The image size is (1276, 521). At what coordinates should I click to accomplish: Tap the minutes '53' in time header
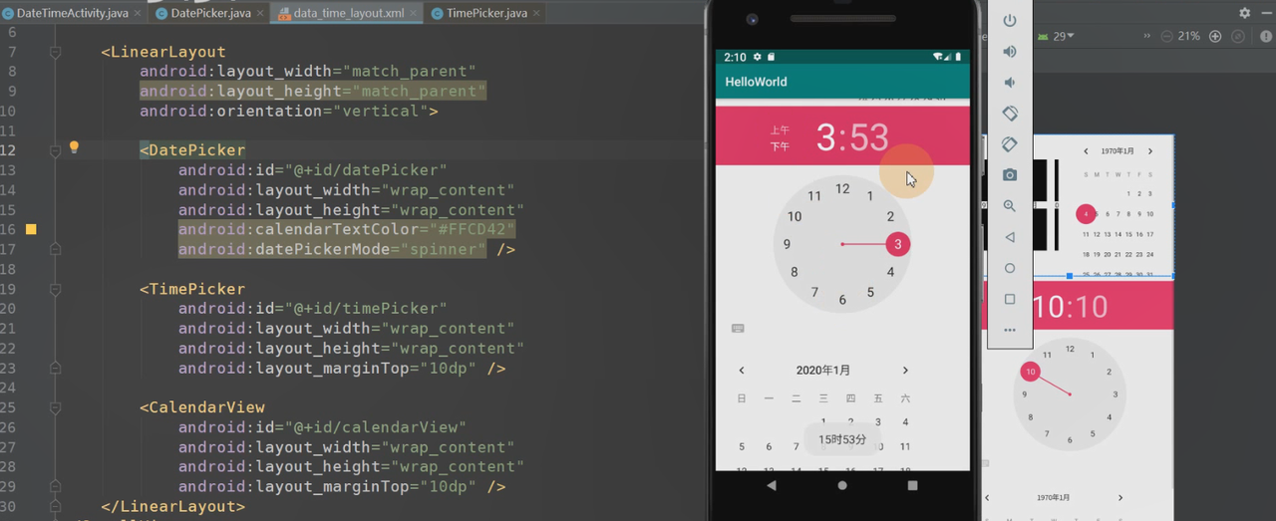[x=869, y=137]
